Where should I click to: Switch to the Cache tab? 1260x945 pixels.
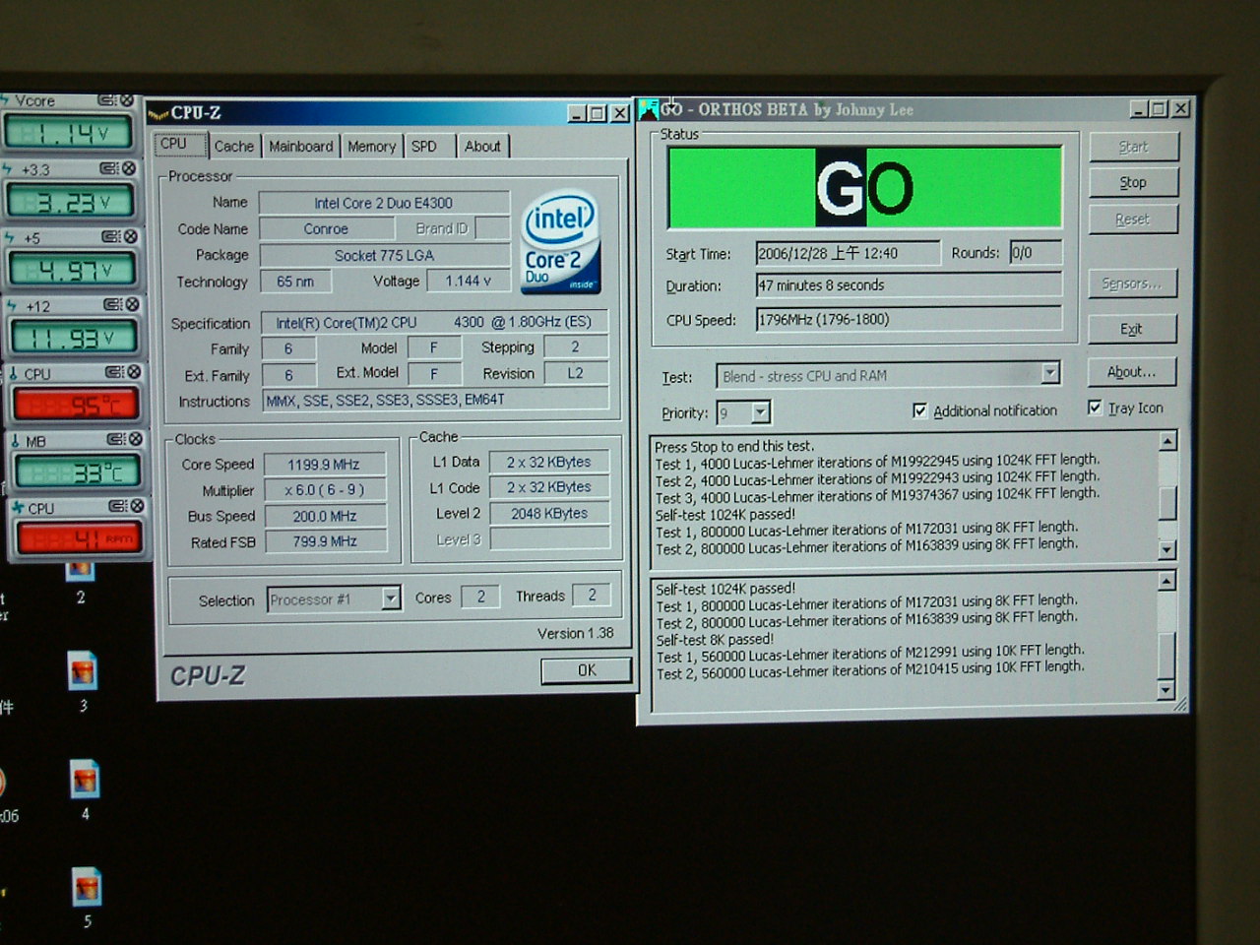click(234, 147)
